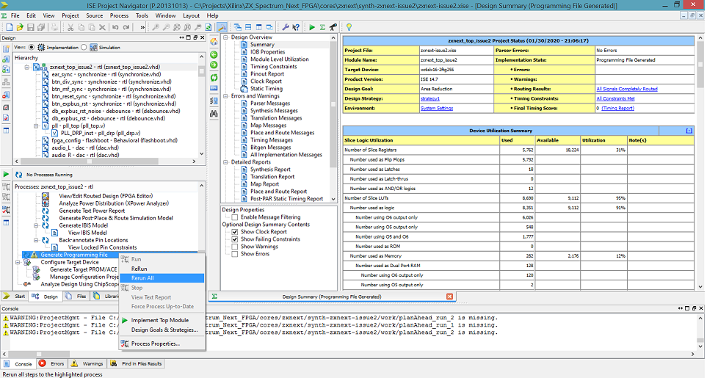Viewport: 707px width, 378px height.
Task: Uncheck Show Clock Report
Action: click(x=234, y=232)
